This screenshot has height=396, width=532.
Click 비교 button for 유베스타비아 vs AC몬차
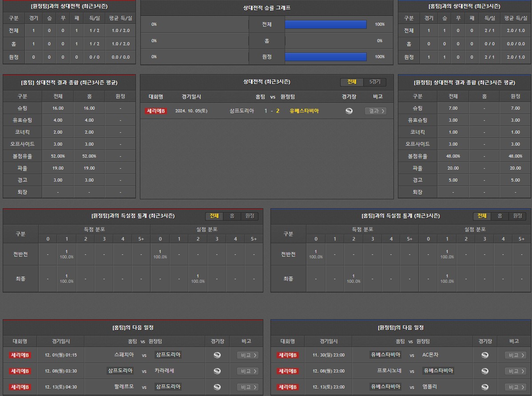coord(516,355)
